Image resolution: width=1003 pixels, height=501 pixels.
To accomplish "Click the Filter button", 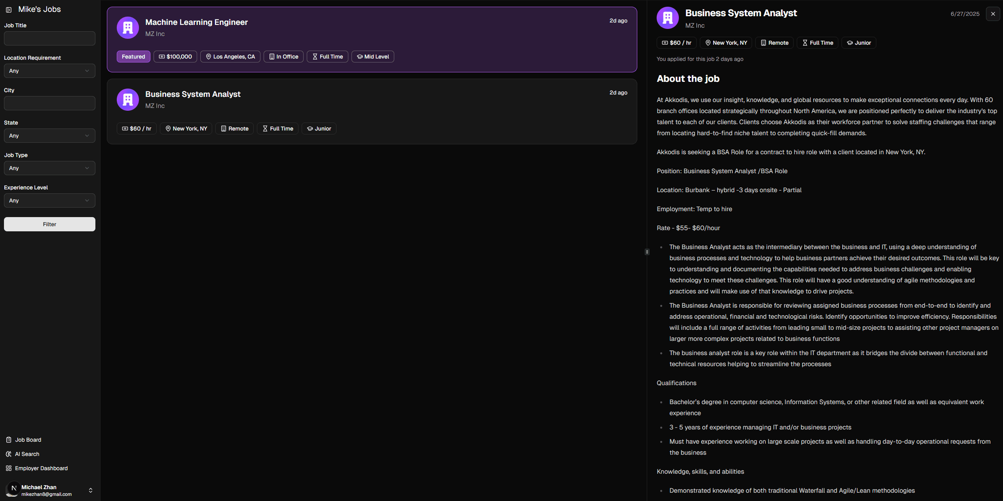I will (49, 224).
